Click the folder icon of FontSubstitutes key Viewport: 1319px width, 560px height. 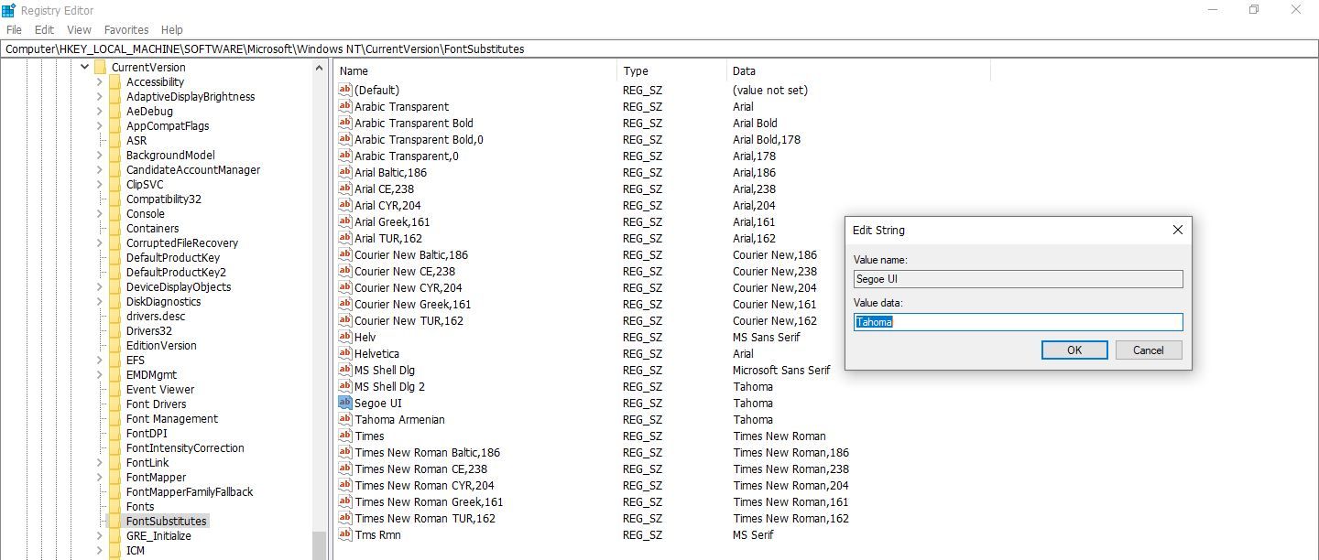pyautogui.click(x=114, y=521)
